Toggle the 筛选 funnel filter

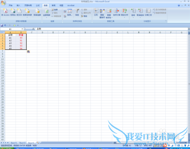77,12
